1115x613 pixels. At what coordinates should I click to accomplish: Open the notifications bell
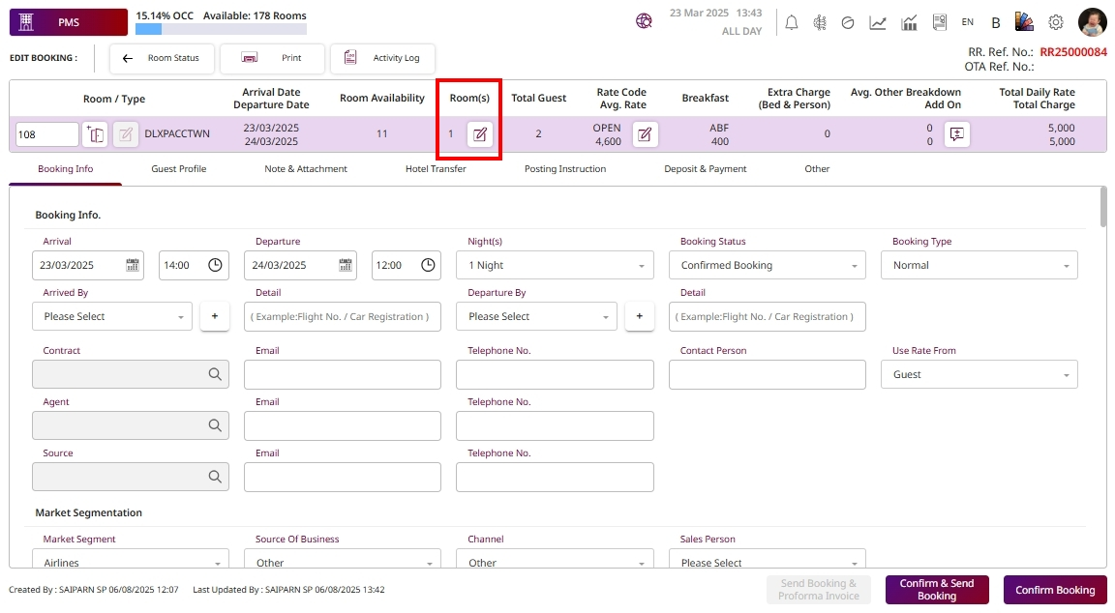[x=791, y=22]
